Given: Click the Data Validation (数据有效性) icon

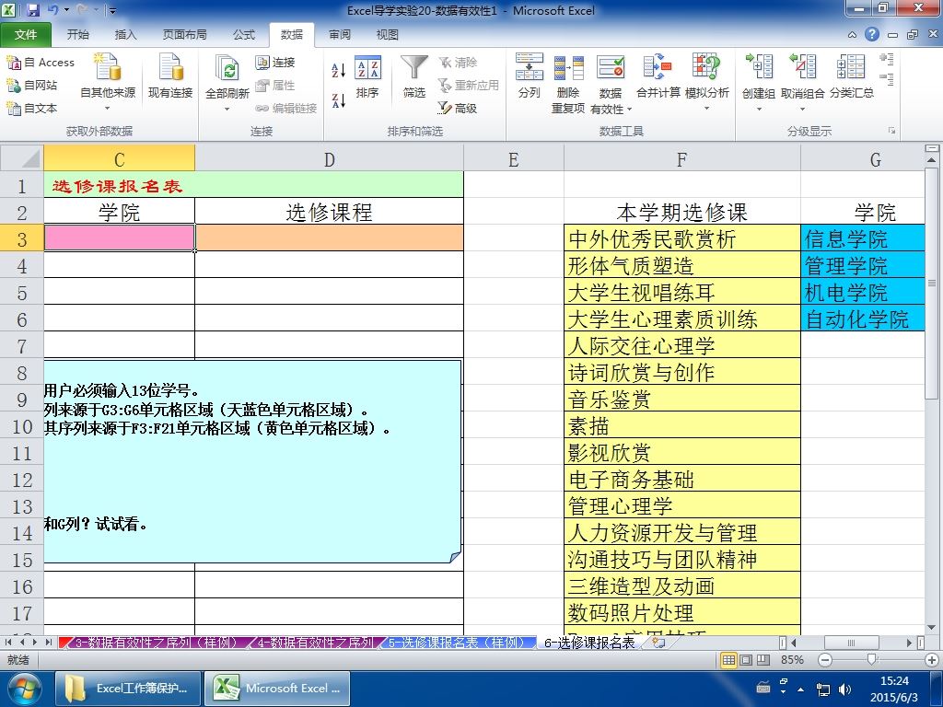Looking at the screenshot, I should click(x=611, y=67).
